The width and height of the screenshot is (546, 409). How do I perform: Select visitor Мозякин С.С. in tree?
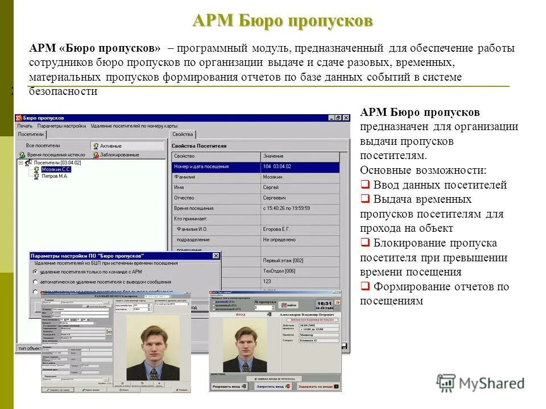point(56,169)
